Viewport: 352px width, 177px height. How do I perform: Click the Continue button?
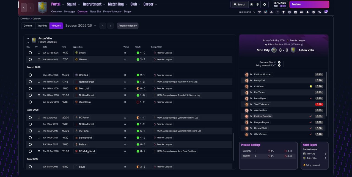309,4
